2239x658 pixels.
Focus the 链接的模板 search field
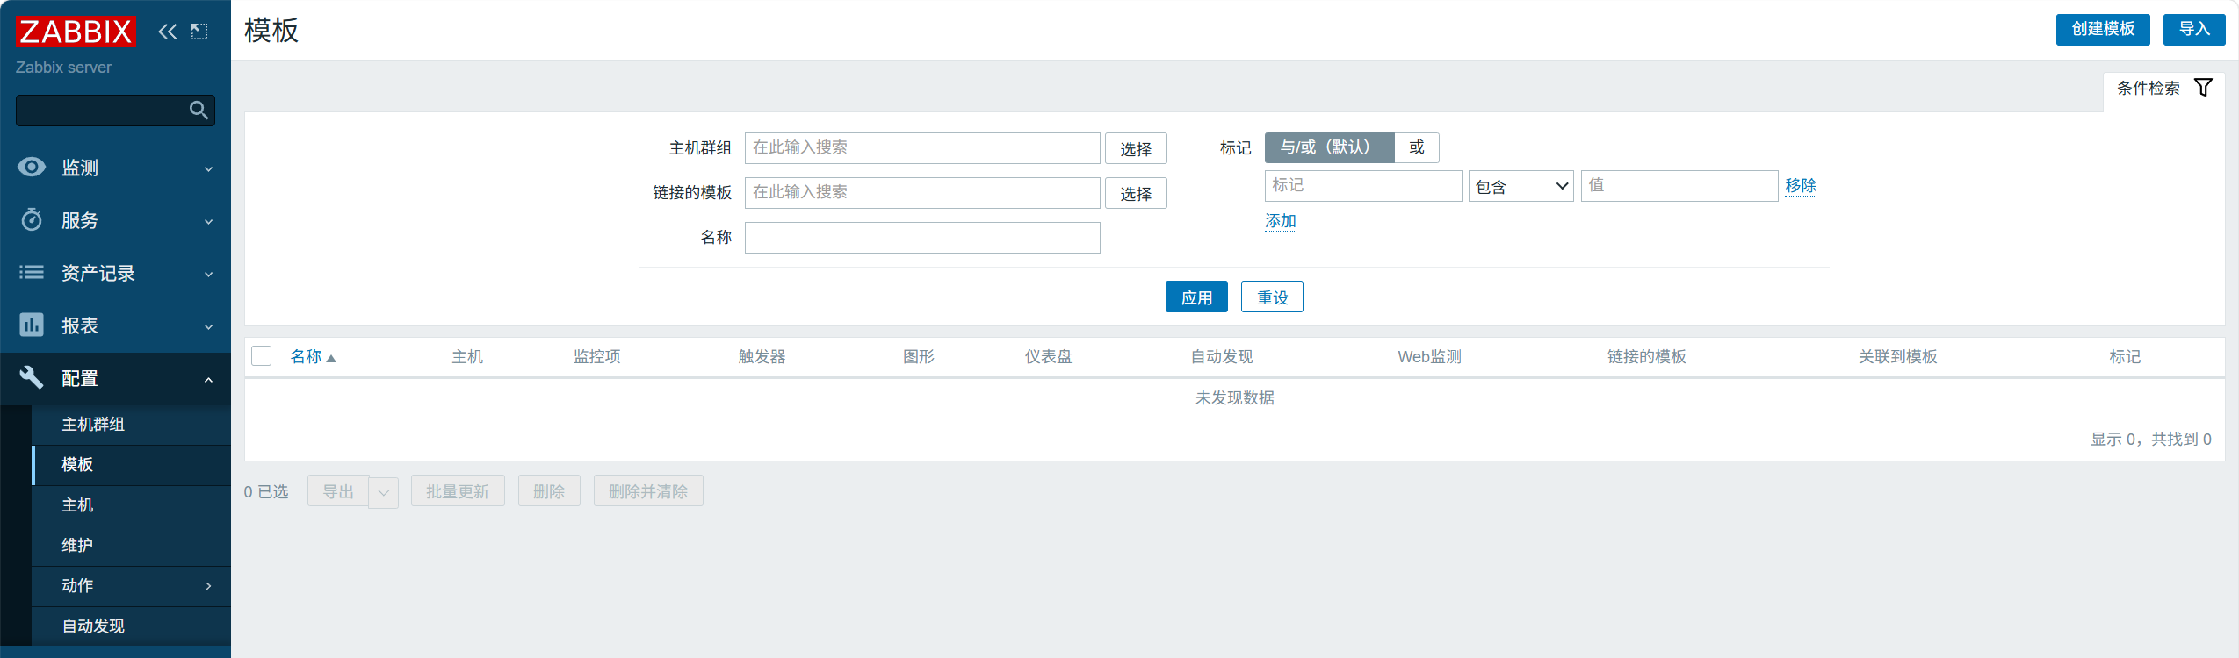pyautogui.click(x=922, y=193)
